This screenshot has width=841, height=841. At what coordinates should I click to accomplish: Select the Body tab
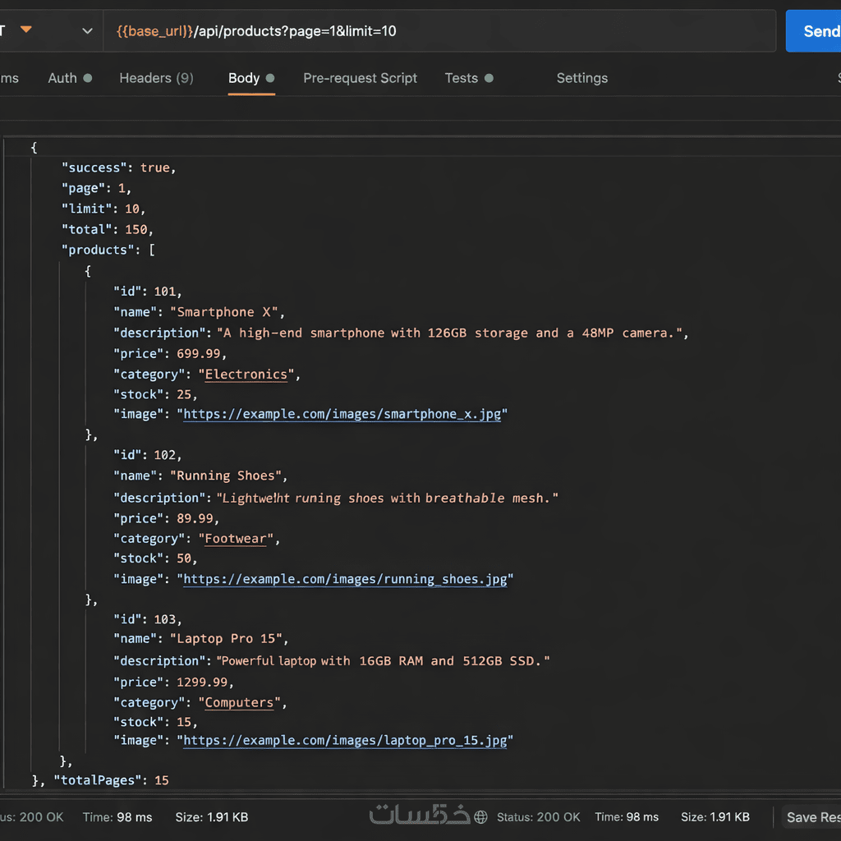tap(244, 78)
